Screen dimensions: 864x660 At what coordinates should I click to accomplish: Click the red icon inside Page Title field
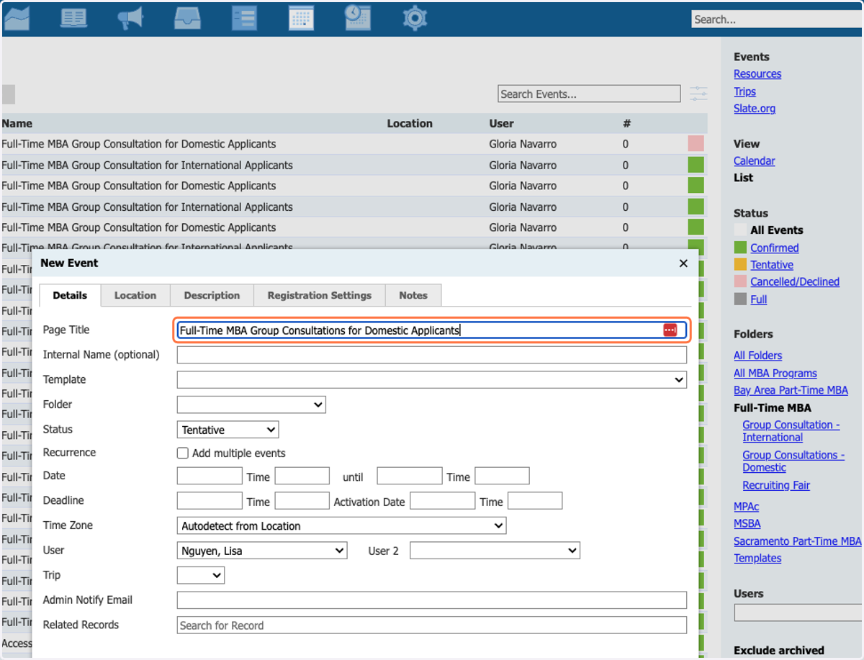click(x=670, y=330)
